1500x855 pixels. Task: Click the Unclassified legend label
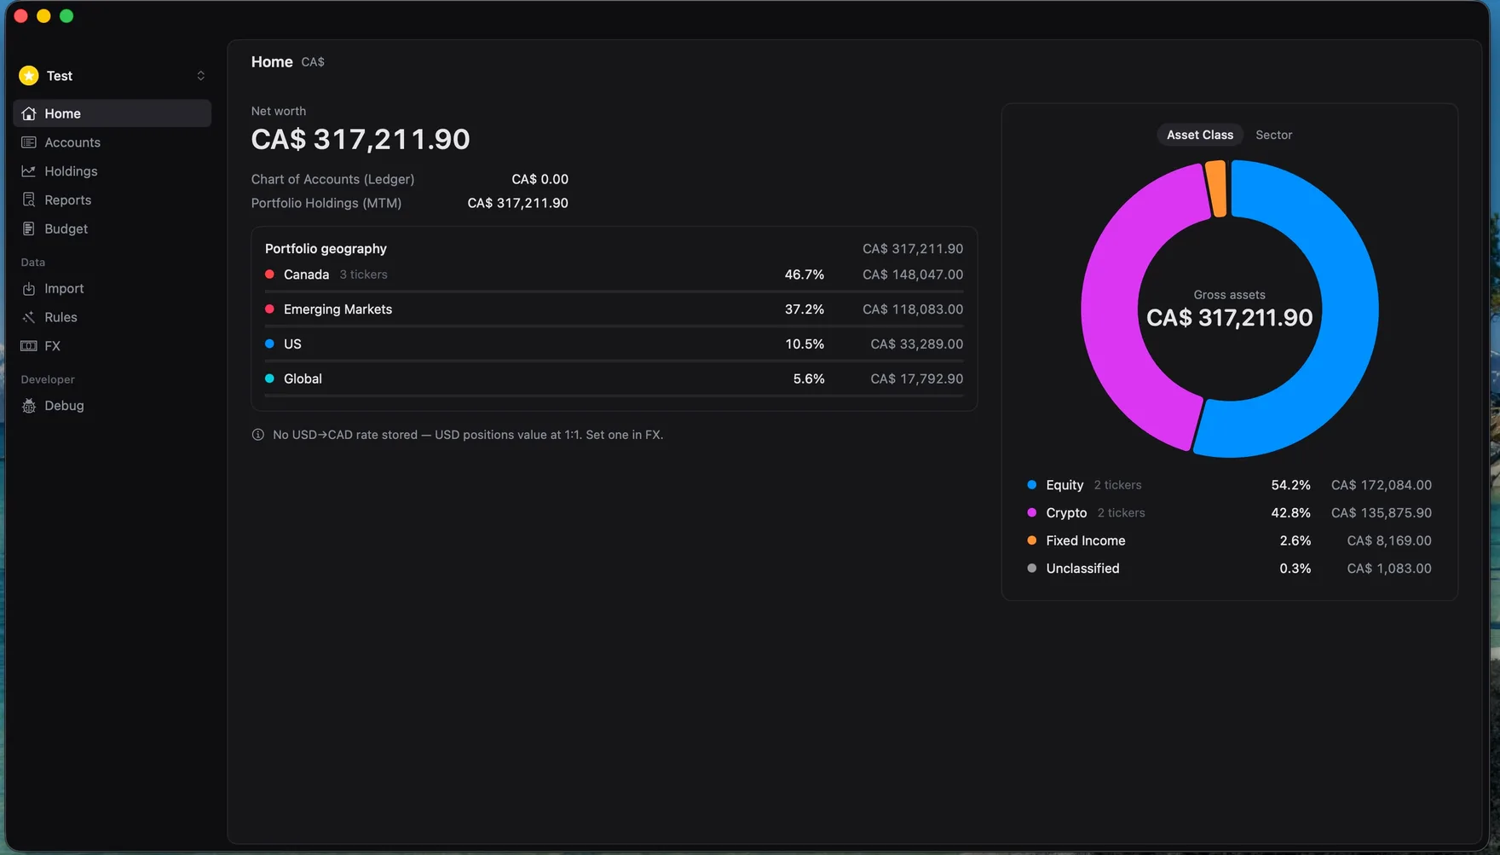click(x=1082, y=569)
